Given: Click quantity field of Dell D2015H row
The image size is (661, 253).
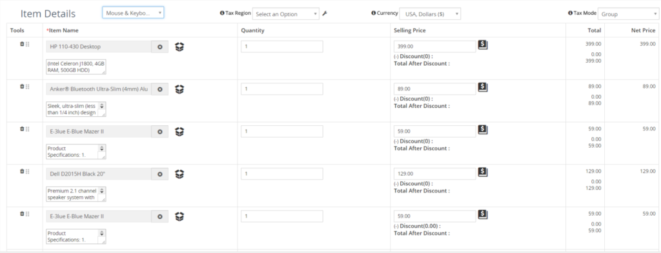Looking at the screenshot, I should (x=282, y=174).
